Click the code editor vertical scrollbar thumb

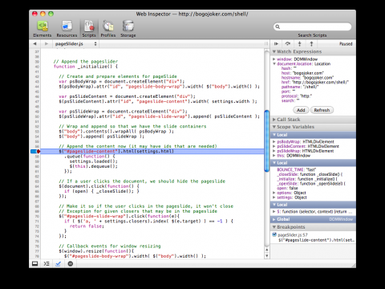point(266,140)
